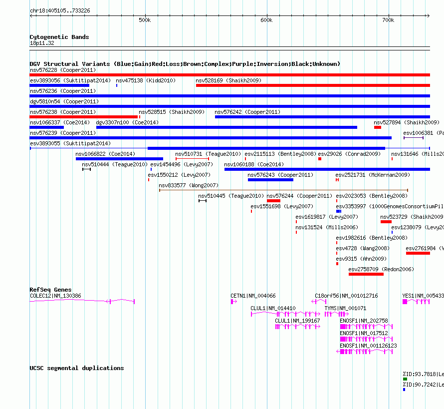Image resolution: width=444 pixels, height=409 pixels.
Task: Click nsv576238 (Cooper2011) label
Action: (x=63, y=112)
